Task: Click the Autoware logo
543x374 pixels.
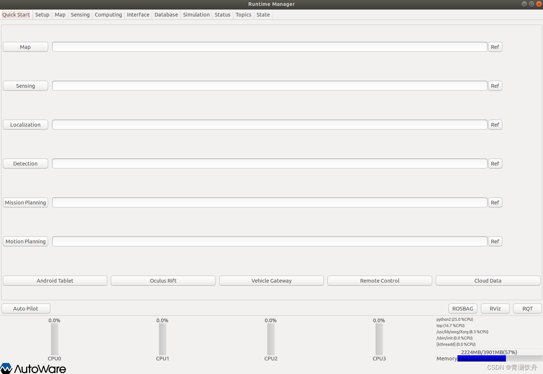Action: [x=33, y=368]
